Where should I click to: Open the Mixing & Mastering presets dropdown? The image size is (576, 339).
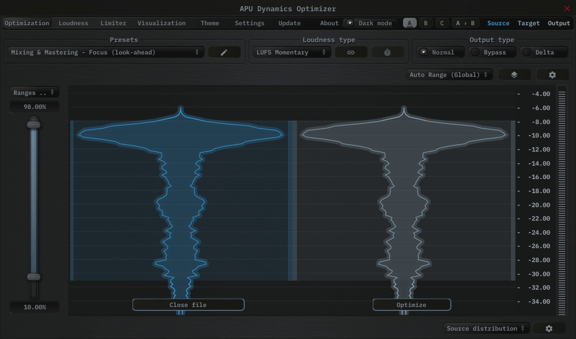[106, 52]
